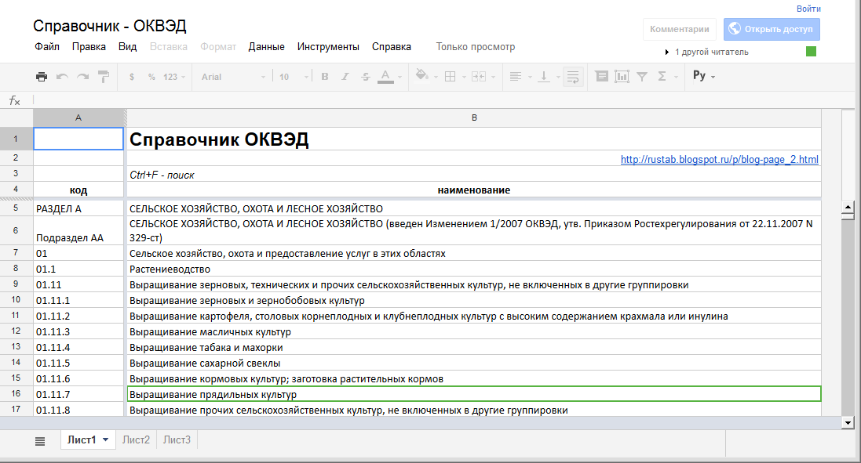Select cell containing Растениеводство
The width and height of the screenshot is (861, 463).
[473, 269]
